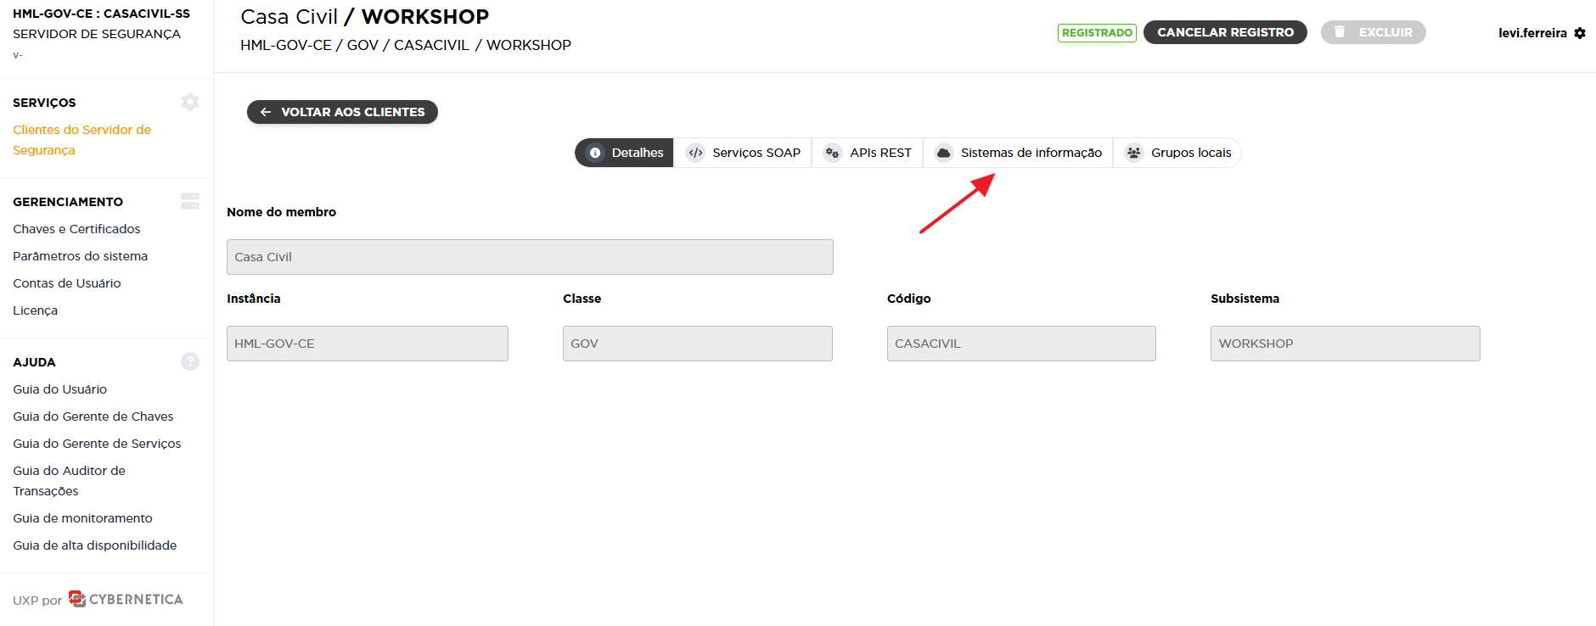The width and height of the screenshot is (1596, 626).
Task: Click the Excluir button with trash icon
Action: (1373, 32)
